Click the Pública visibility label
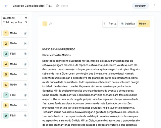 coord(64,6)
